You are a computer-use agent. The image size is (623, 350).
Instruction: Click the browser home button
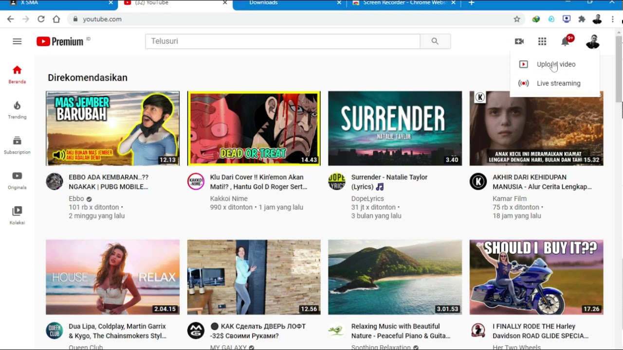(56, 19)
